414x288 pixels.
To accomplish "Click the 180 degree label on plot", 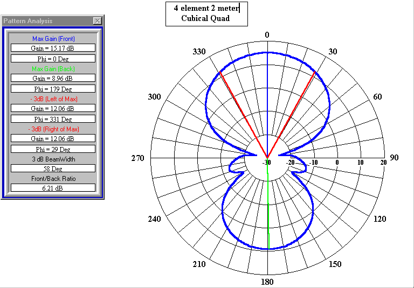I will (267, 282).
